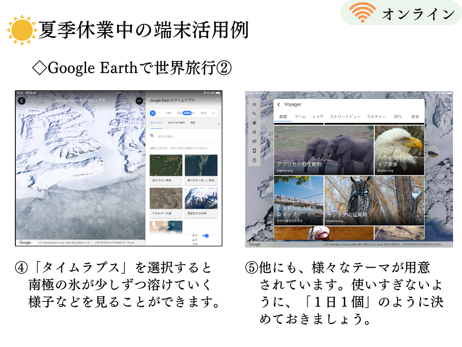Open the hamburger menu in Voyager sidebar
The height and width of the screenshot is (347, 462).
pyautogui.click(x=254, y=104)
